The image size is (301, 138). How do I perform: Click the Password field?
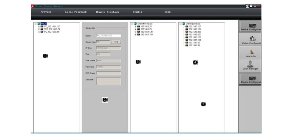pyautogui.click(x=109, y=67)
